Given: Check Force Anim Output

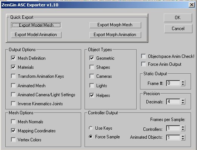Looking at the screenshot, I should 143,64.
